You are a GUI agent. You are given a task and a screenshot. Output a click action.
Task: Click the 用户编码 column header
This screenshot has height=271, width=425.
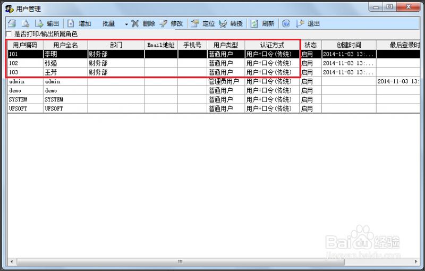25,45
